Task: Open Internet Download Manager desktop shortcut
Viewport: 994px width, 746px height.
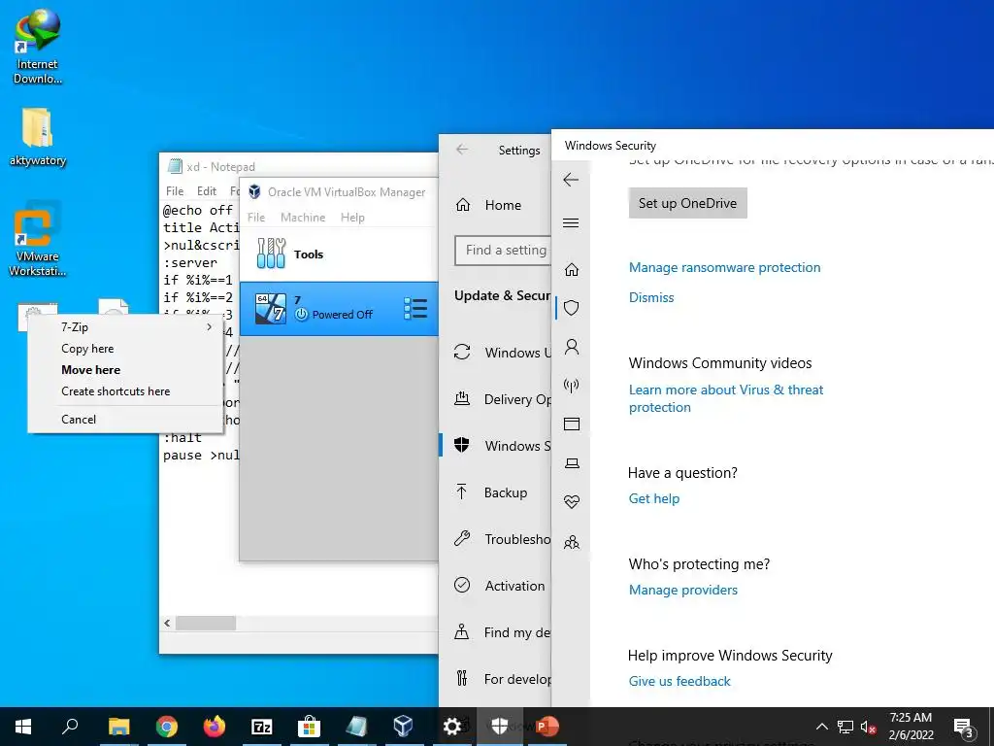Action: [x=38, y=47]
